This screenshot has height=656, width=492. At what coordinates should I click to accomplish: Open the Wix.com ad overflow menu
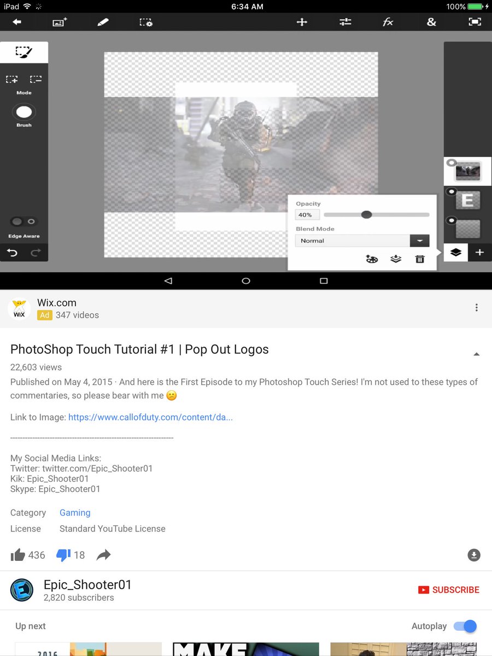click(x=477, y=308)
